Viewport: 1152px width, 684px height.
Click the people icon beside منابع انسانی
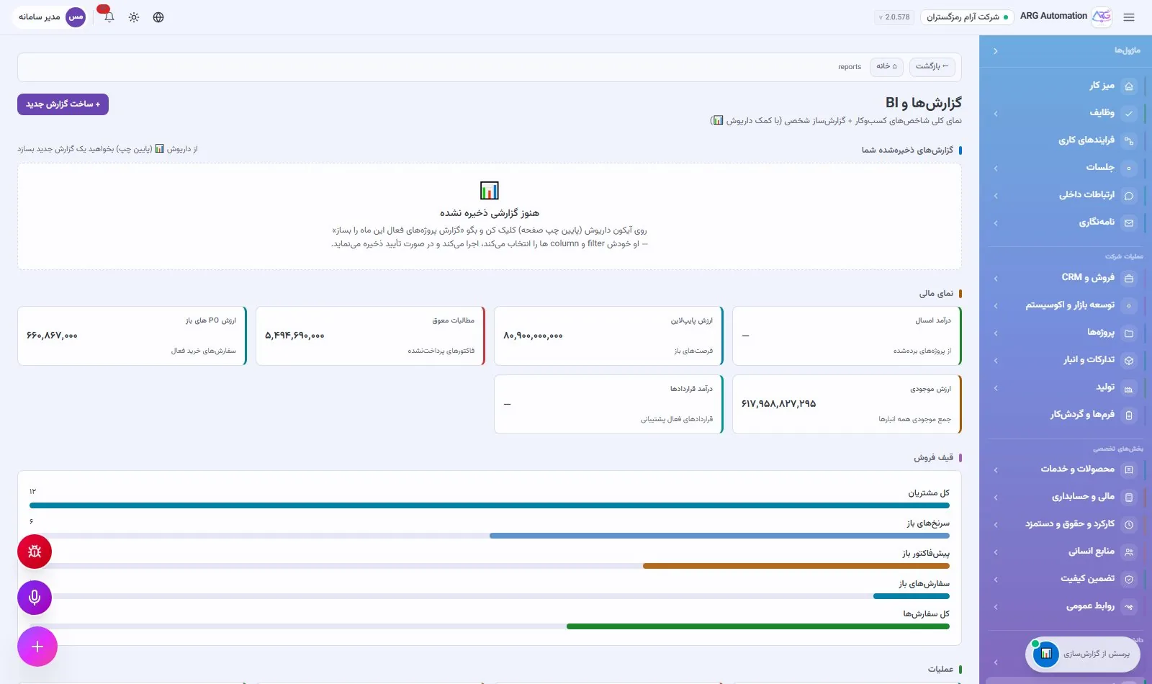(x=1129, y=552)
